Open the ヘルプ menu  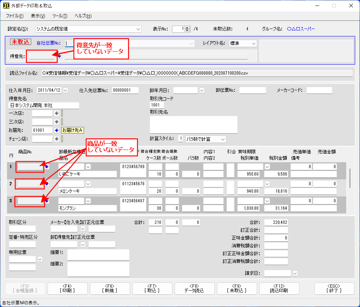click(83, 16)
